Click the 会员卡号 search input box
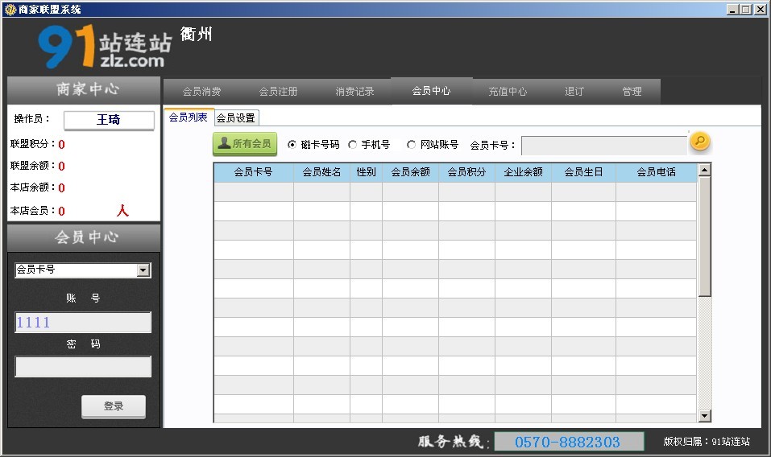 click(x=604, y=146)
